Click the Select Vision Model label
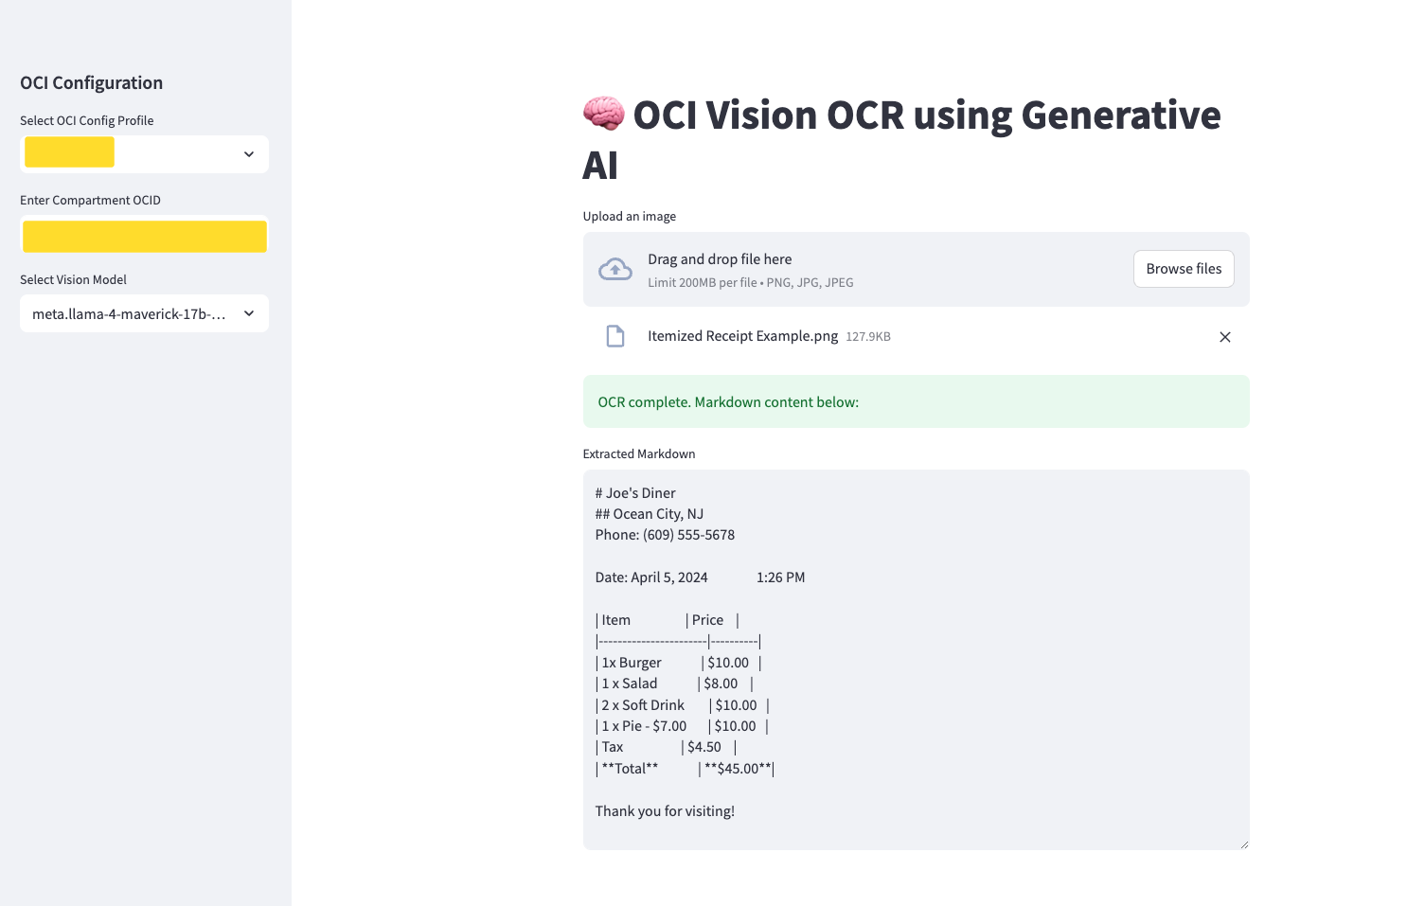This screenshot has height=906, width=1425. pyautogui.click(x=73, y=280)
